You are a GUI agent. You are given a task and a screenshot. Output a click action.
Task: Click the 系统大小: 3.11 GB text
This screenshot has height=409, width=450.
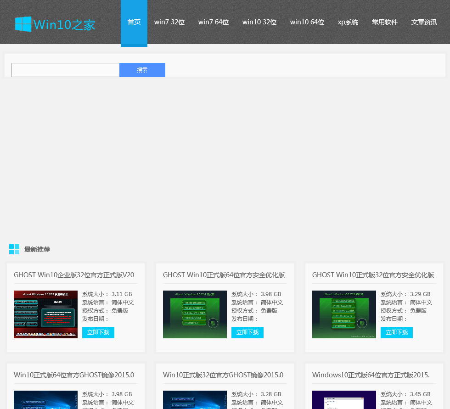[x=107, y=294]
